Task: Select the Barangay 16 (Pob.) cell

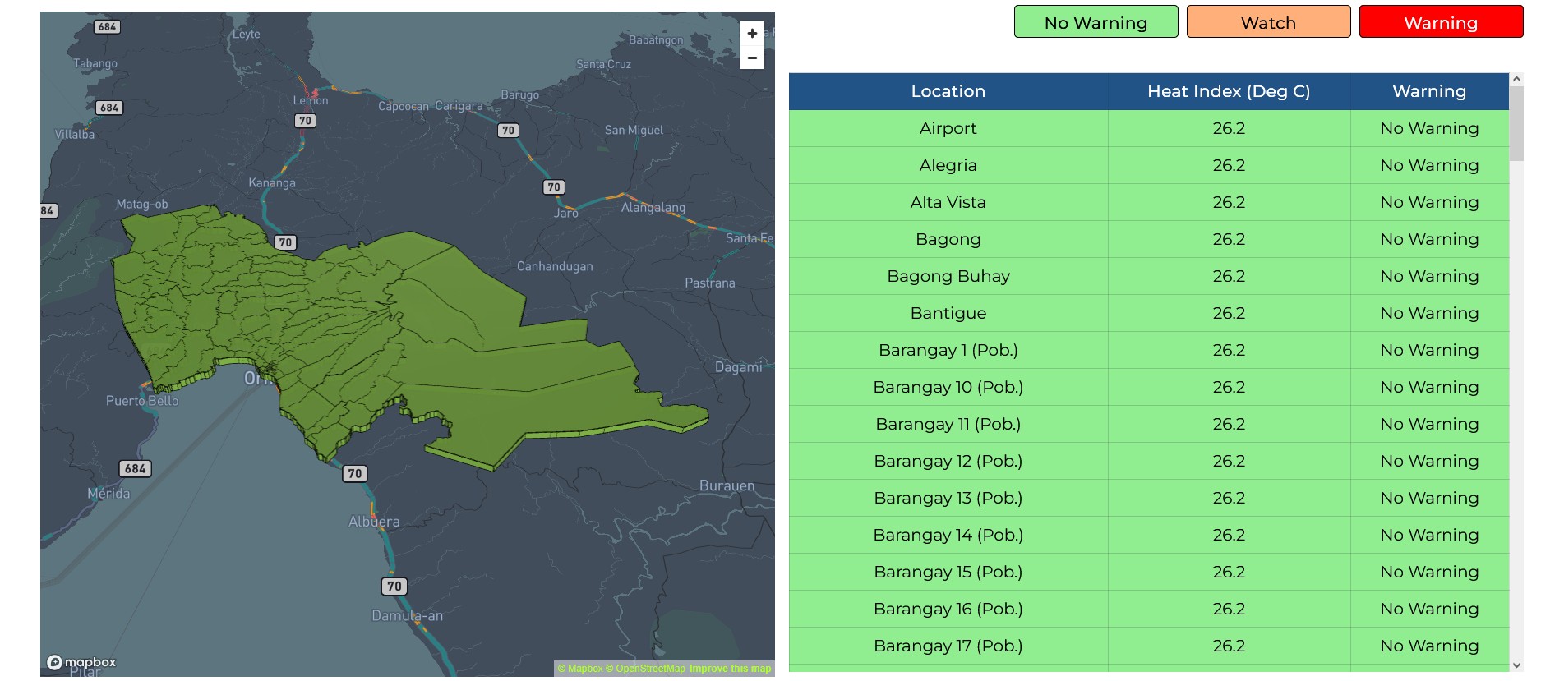Action: coord(948,609)
